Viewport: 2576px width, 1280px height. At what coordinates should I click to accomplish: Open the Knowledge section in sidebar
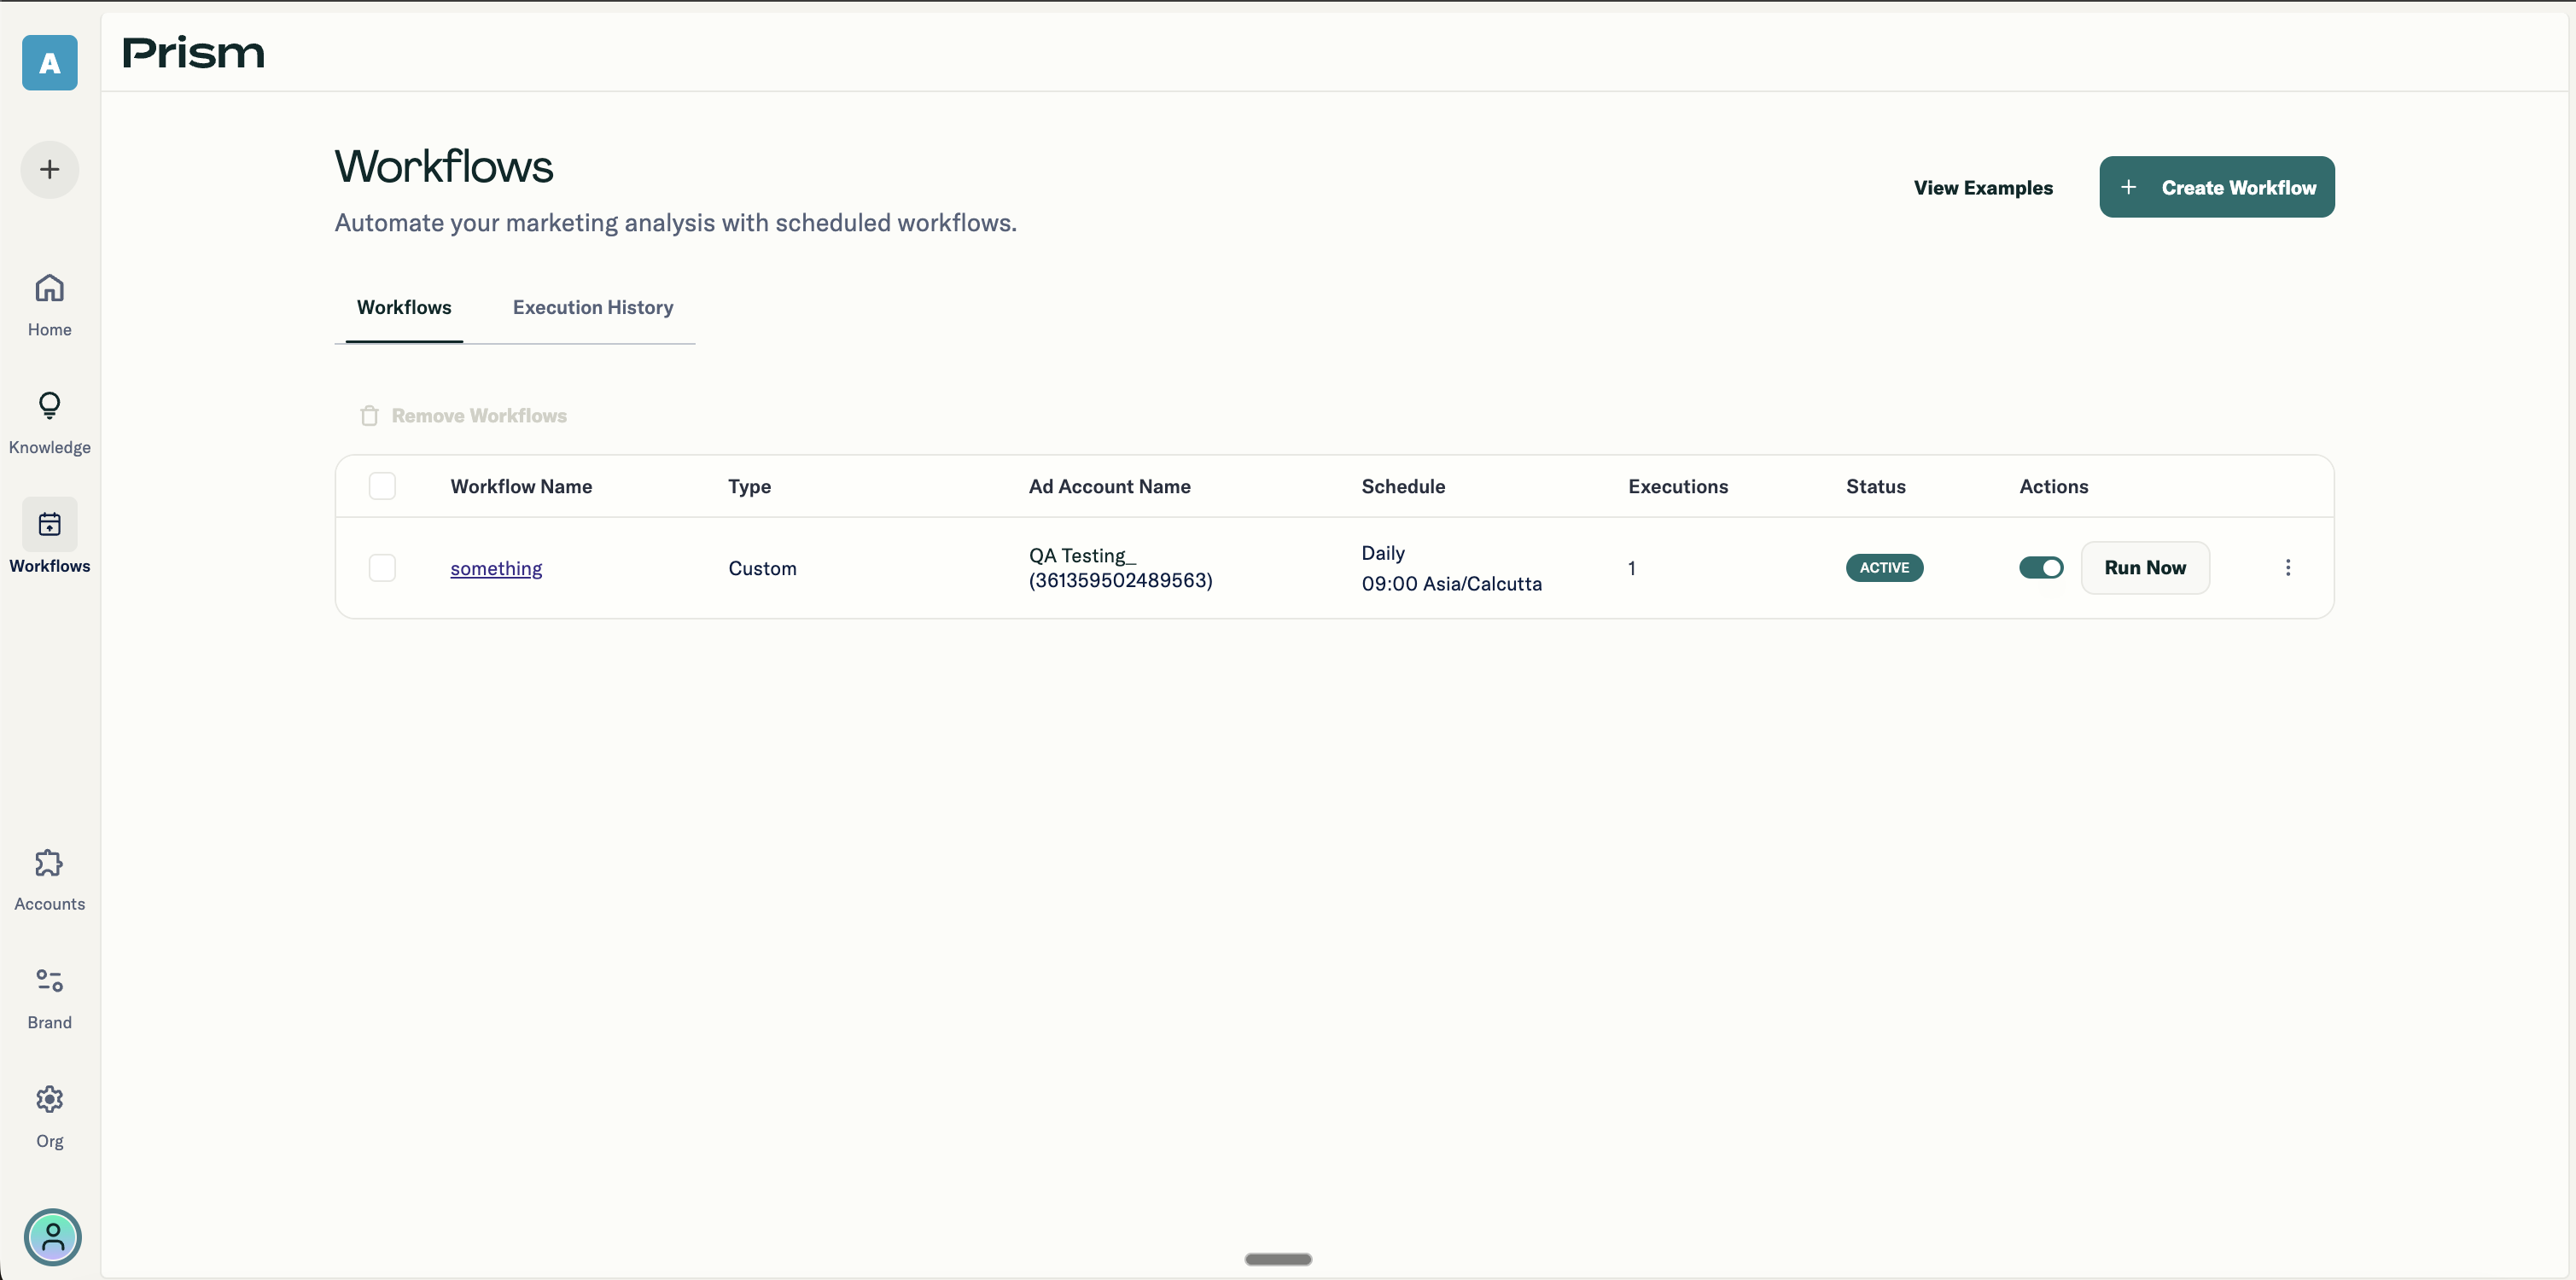(x=49, y=421)
